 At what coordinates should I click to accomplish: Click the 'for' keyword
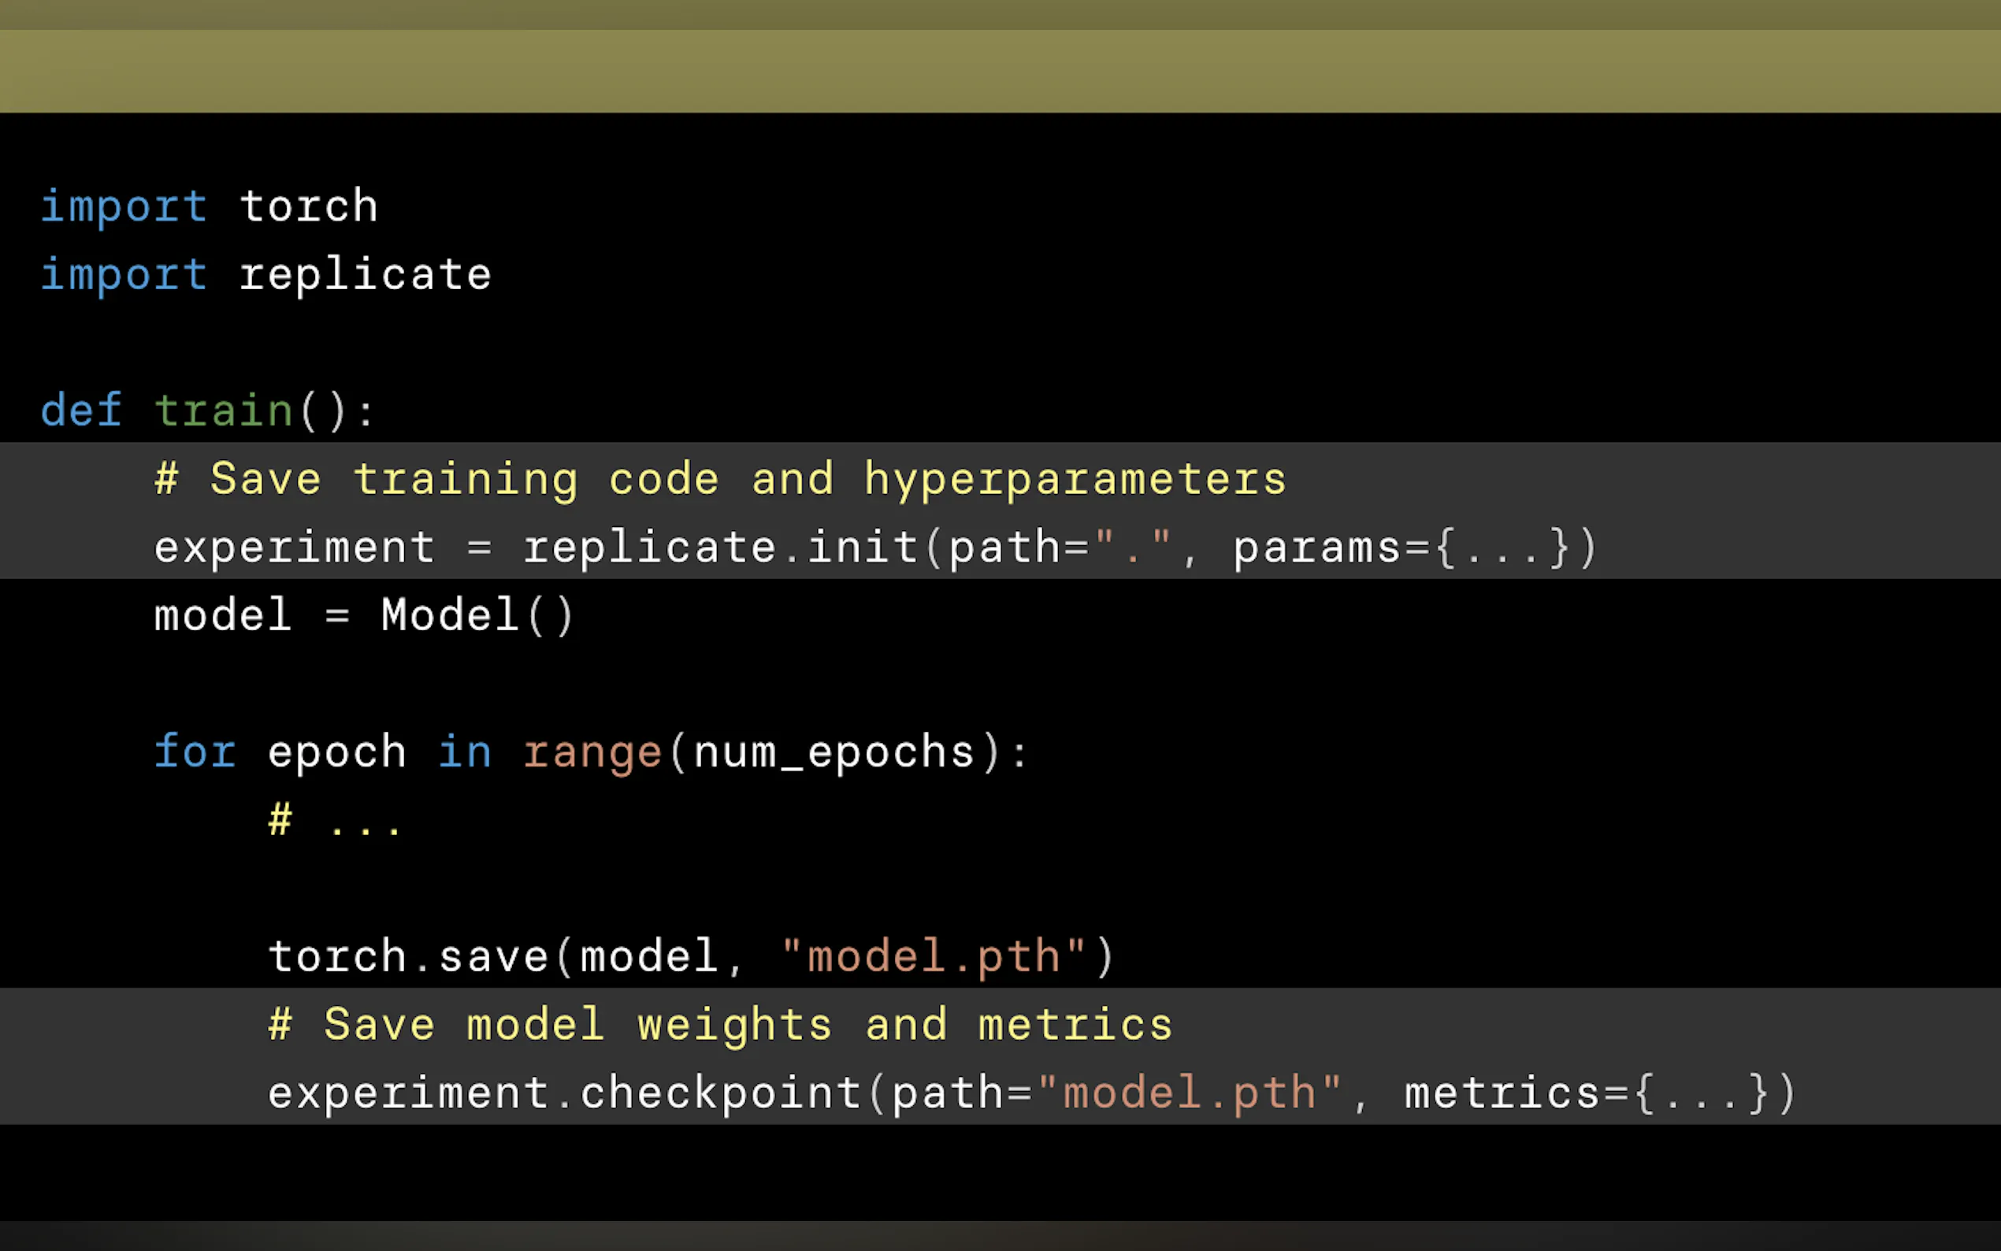point(195,752)
